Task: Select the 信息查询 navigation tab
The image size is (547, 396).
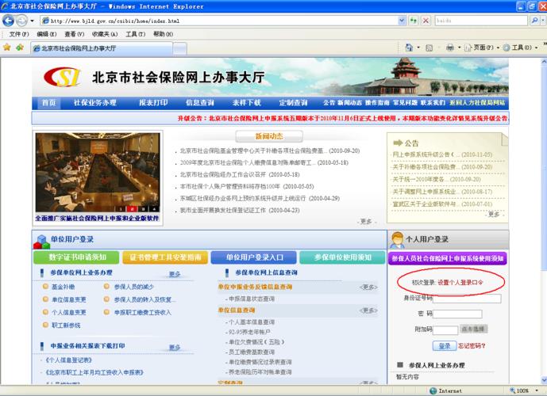Action: pos(199,103)
